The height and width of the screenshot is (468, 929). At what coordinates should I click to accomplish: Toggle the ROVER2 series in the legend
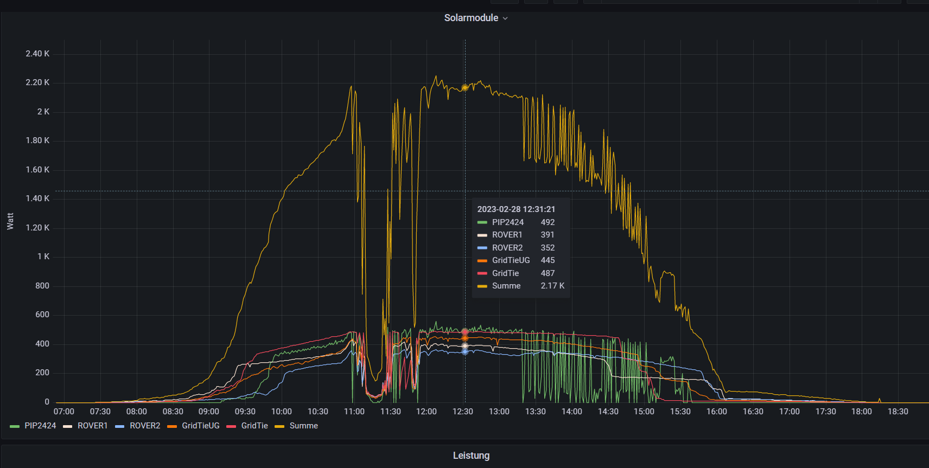pos(145,426)
